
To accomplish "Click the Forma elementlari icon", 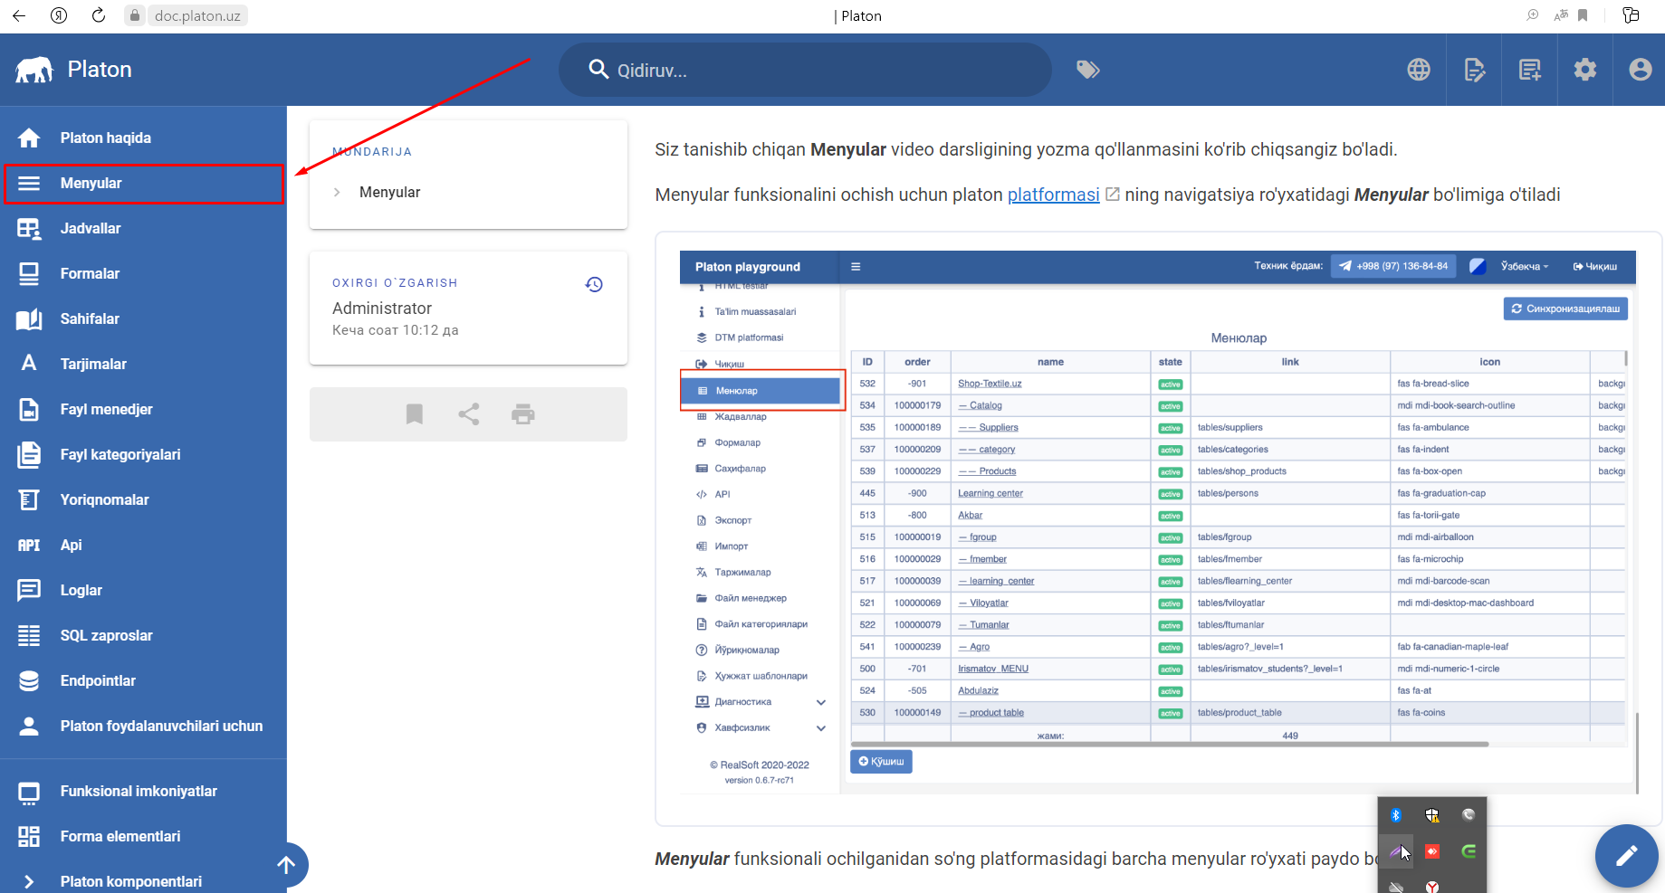I will pos(29,836).
